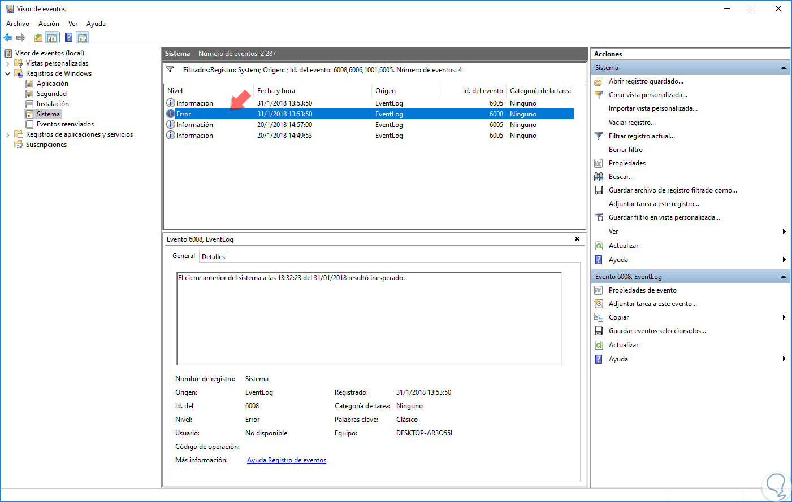Click the Adjuntar tarea a este evento icon

point(599,304)
